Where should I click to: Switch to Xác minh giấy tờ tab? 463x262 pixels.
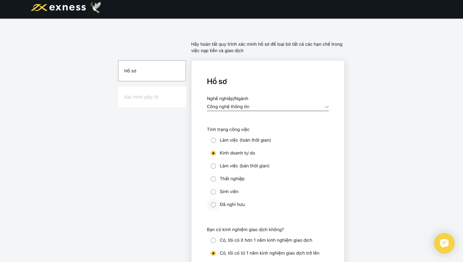tap(152, 97)
